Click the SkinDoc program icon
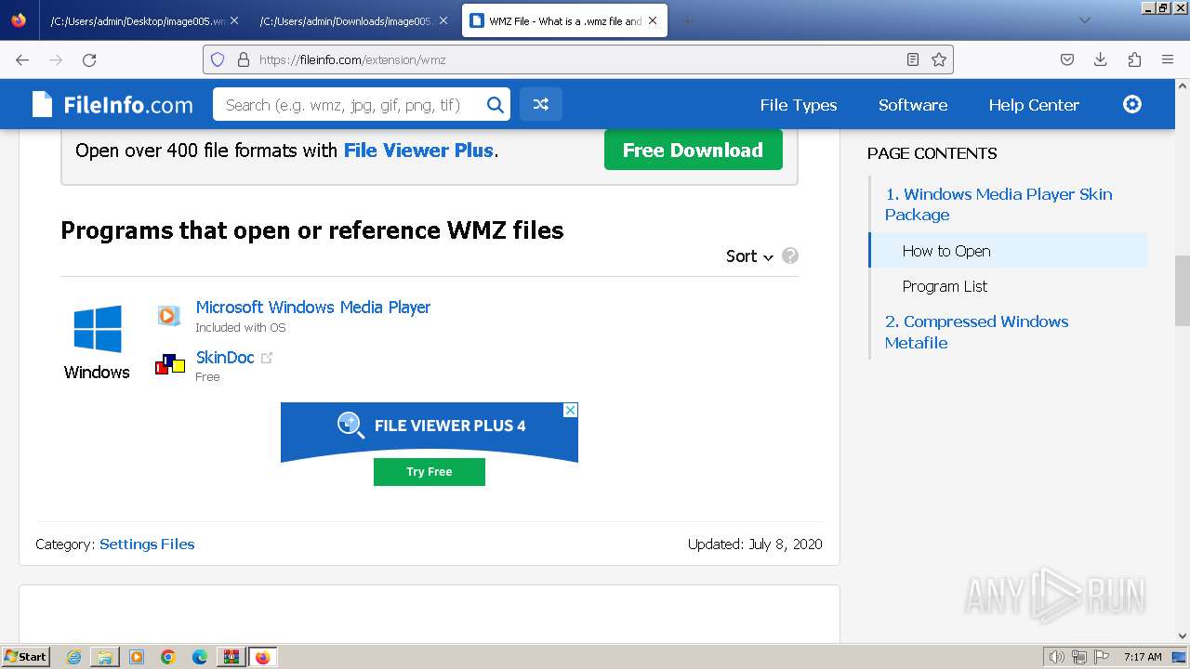The height and width of the screenshot is (669, 1190). (x=169, y=364)
